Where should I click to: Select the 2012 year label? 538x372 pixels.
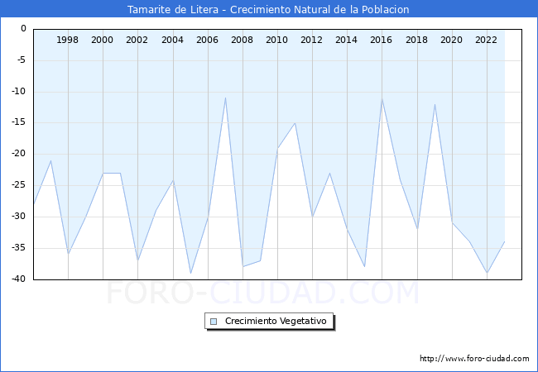tap(312, 40)
